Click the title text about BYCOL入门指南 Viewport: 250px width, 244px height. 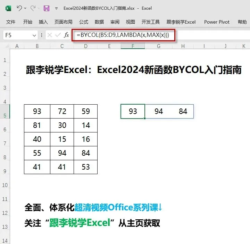click(x=134, y=70)
